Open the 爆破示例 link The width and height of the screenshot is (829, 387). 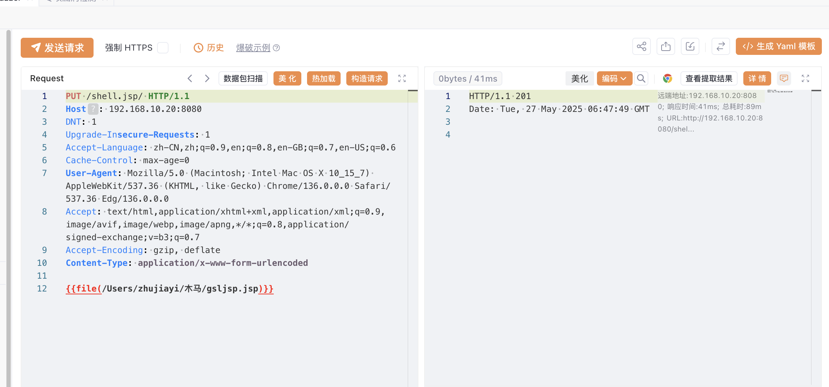(253, 48)
